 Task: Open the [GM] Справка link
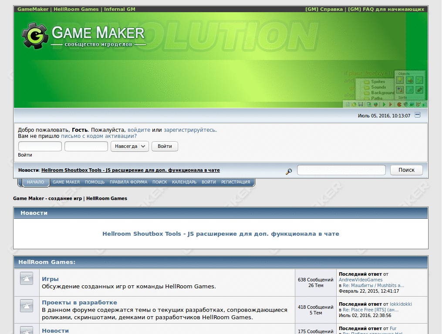coord(324,9)
